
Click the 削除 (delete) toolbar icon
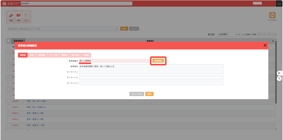(x=19, y=16)
